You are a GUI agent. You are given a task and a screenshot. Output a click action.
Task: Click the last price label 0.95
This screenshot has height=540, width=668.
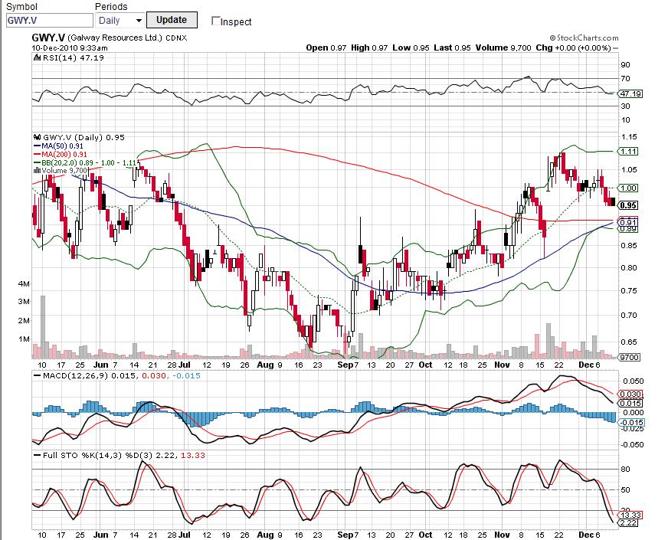(629, 205)
